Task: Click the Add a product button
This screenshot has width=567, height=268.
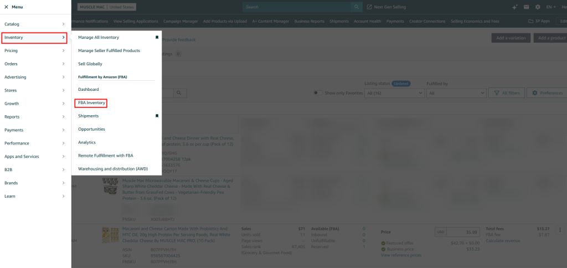Action: pos(550,38)
